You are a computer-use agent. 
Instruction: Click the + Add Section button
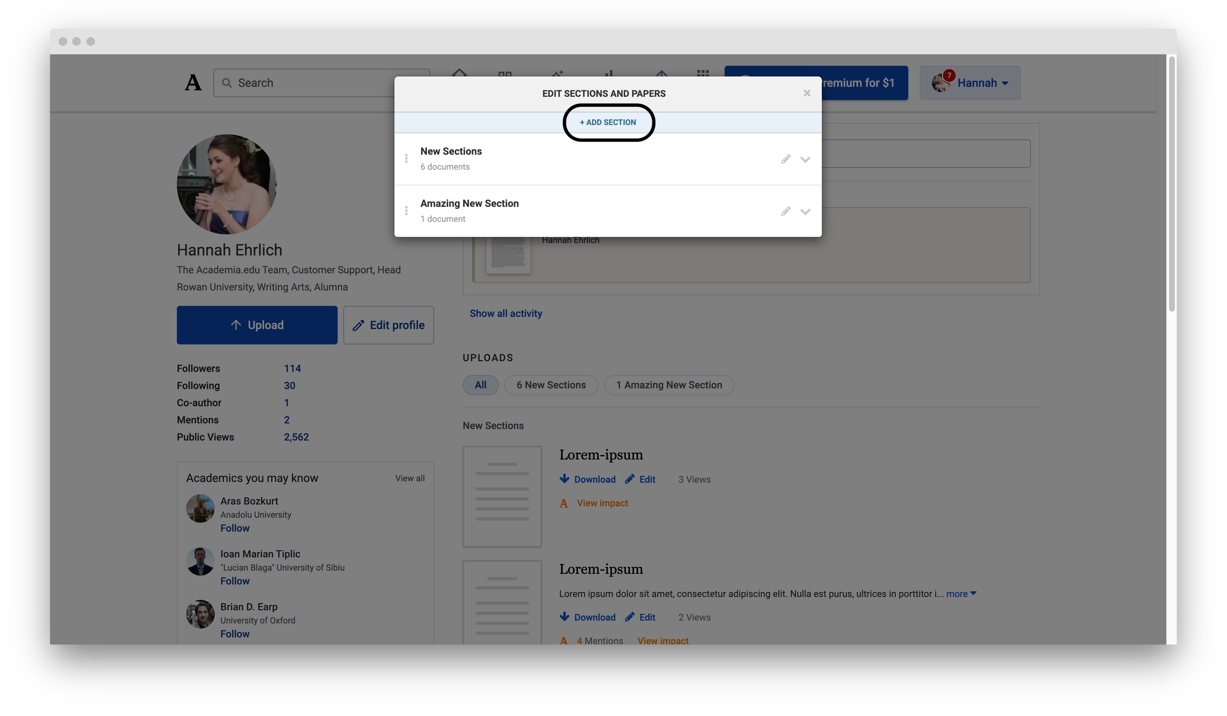click(x=608, y=122)
